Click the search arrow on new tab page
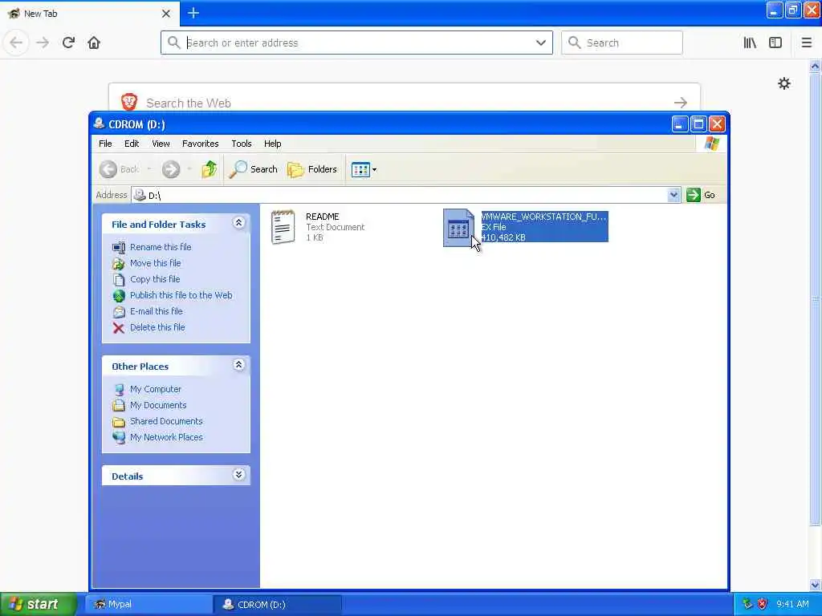The image size is (822, 616). pyautogui.click(x=681, y=103)
